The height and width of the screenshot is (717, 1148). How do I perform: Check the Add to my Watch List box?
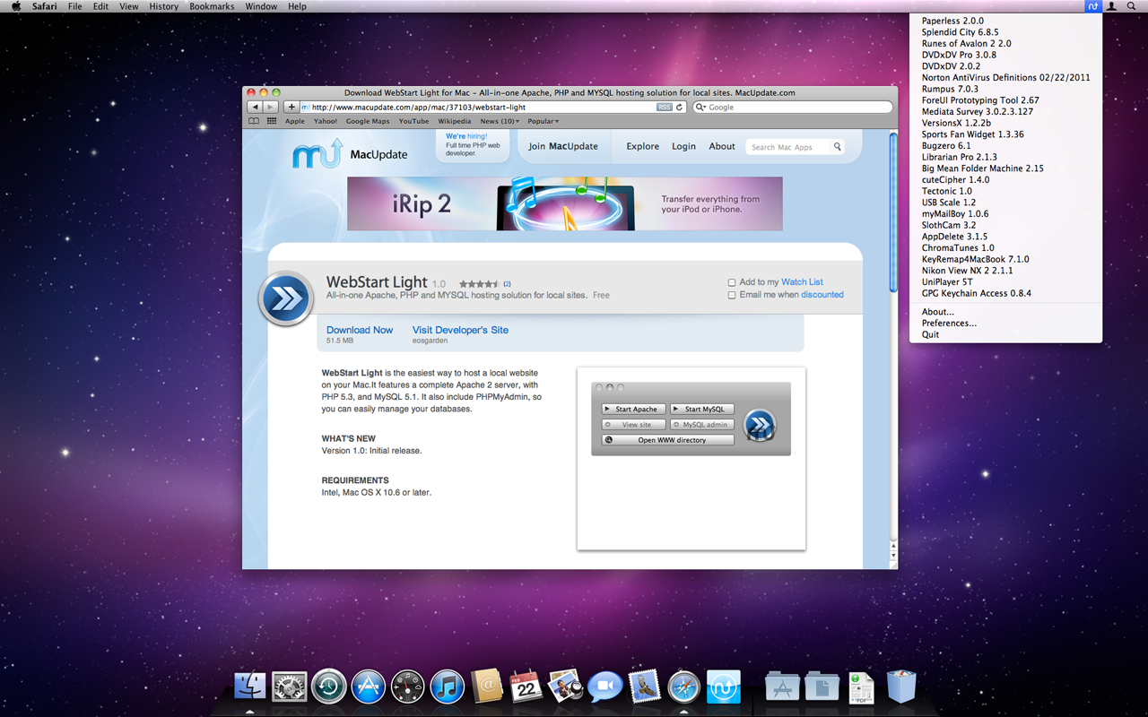732,281
